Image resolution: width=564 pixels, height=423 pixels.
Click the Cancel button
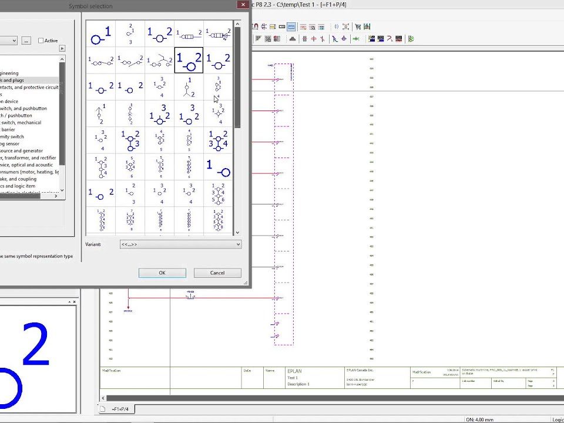[x=217, y=273]
